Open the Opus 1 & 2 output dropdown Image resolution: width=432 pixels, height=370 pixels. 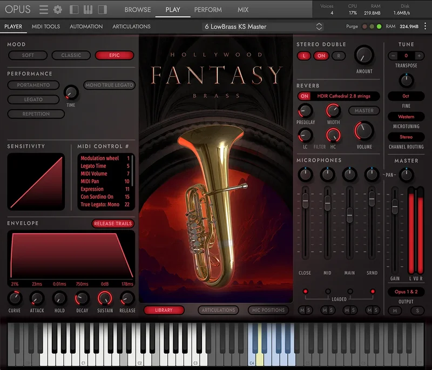click(406, 292)
